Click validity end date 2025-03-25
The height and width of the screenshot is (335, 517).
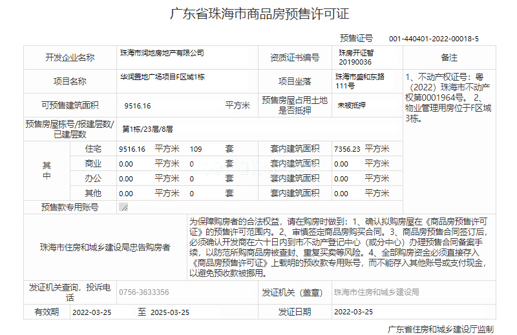169,312
